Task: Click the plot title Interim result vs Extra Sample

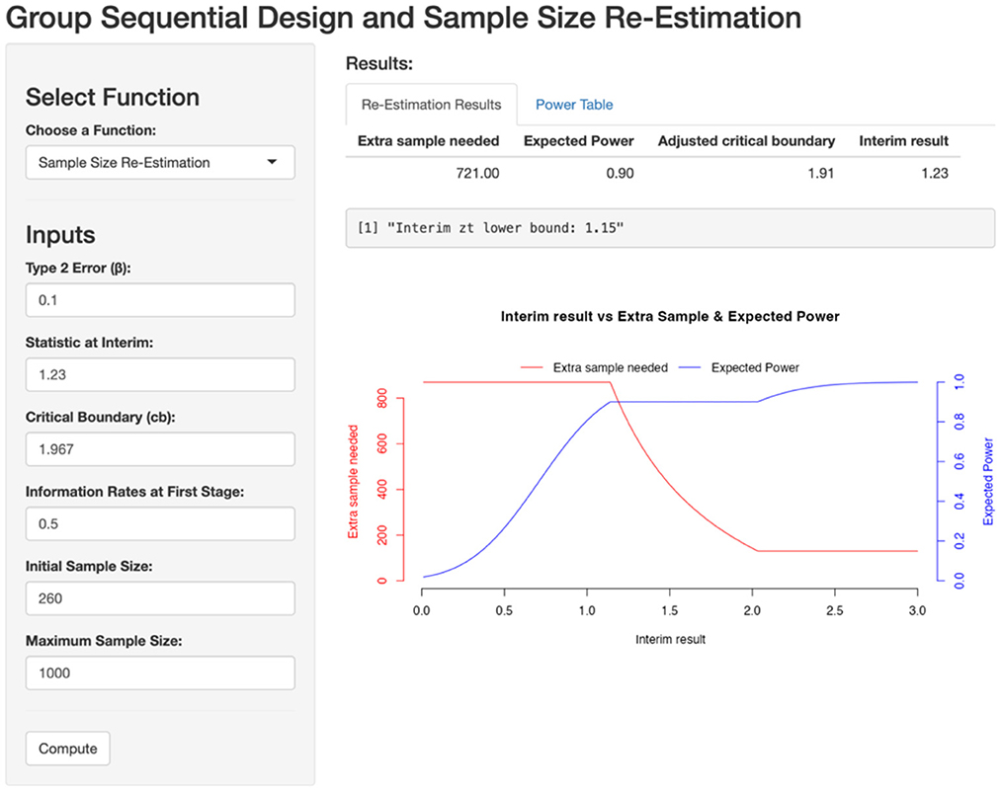Action: [670, 316]
